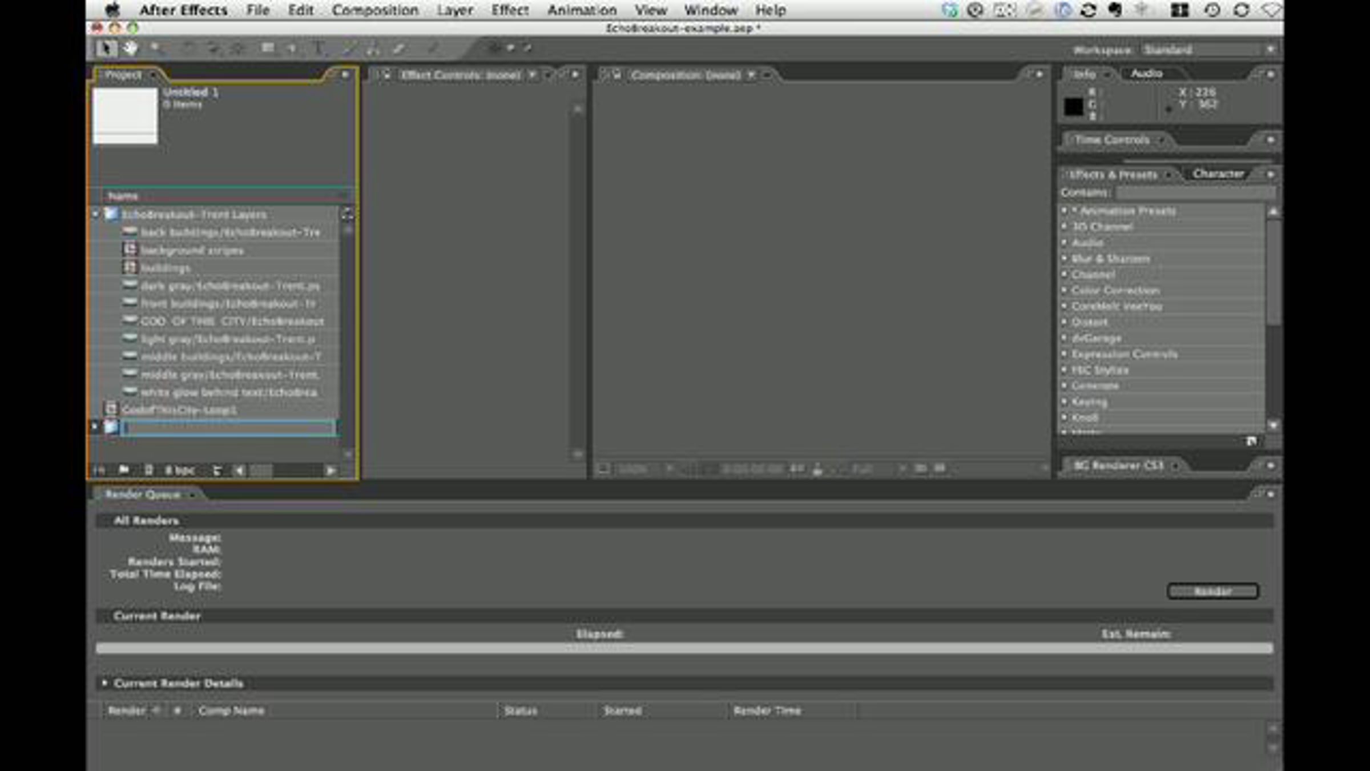Click the black color swatch in Info panel
Image resolution: width=1370 pixels, height=771 pixels.
(x=1073, y=107)
